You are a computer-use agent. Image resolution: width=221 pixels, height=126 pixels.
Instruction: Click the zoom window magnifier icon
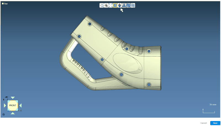coord(102,6)
